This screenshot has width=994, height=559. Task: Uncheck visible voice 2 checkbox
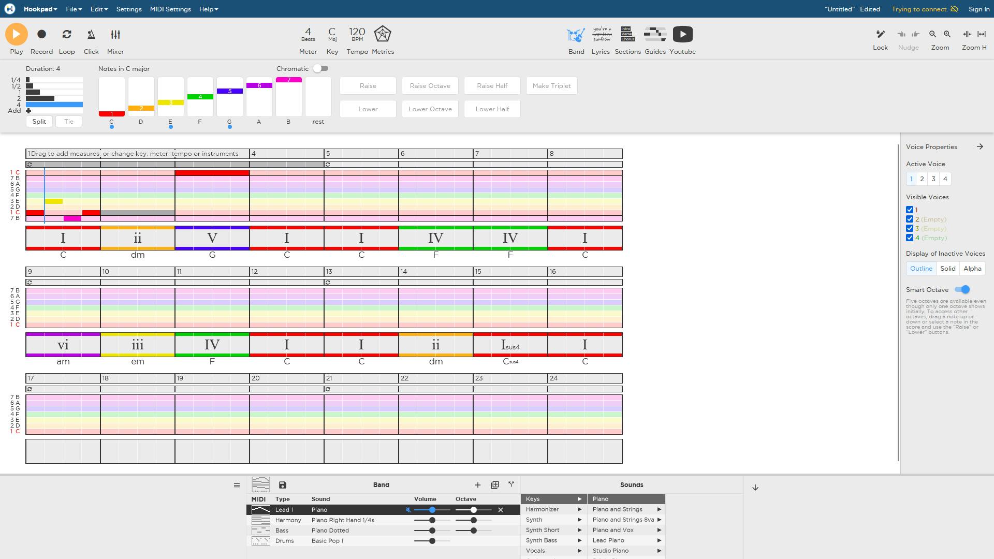tap(910, 219)
